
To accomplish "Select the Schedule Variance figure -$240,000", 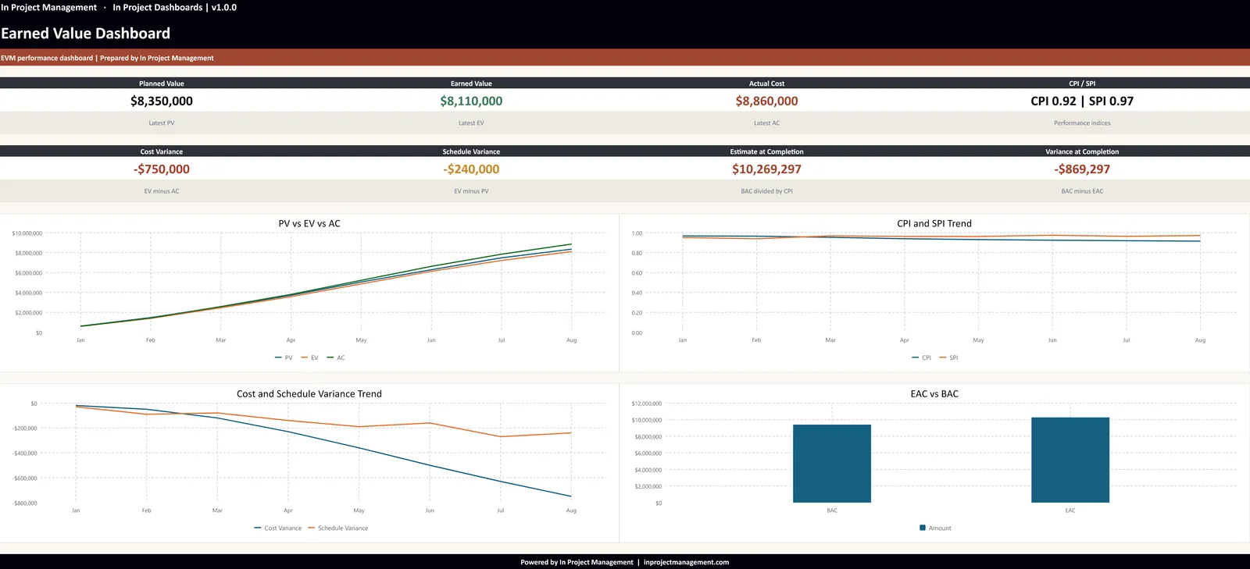I will point(471,169).
